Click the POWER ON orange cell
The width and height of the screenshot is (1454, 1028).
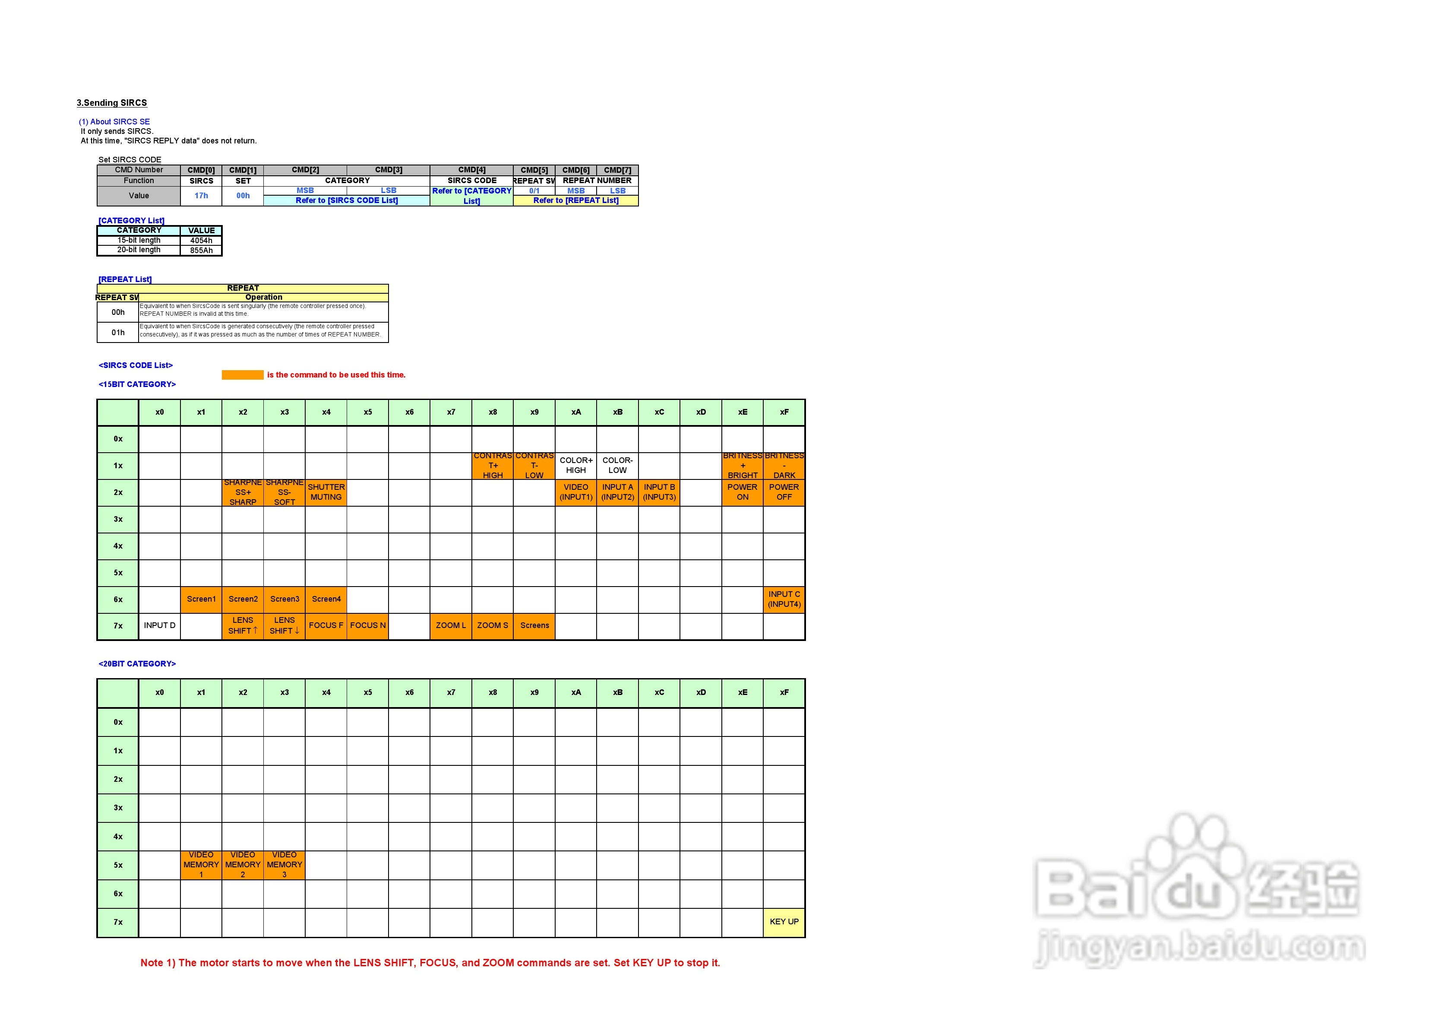(x=742, y=492)
